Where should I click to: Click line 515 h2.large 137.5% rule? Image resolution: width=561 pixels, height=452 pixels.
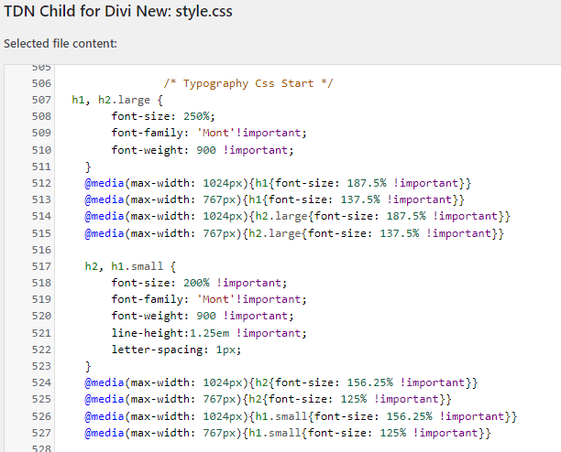[x=294, y=233]
